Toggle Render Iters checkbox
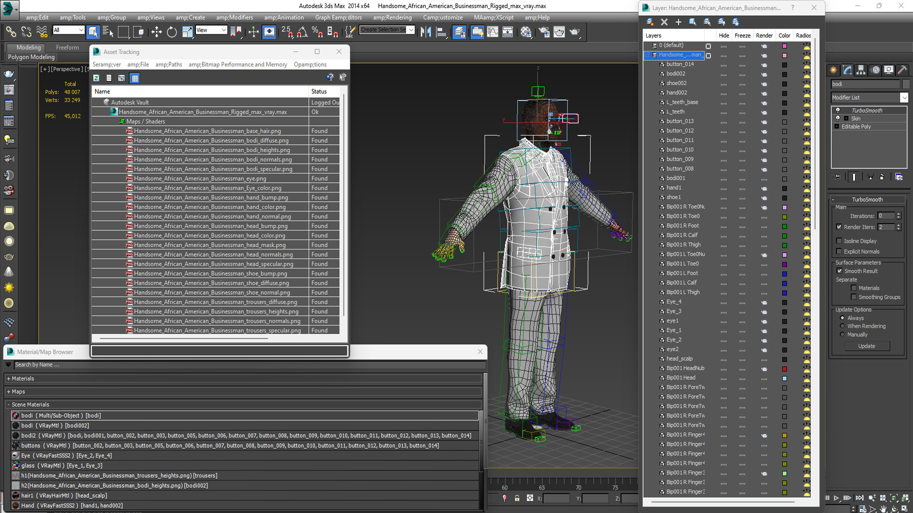 tap(839, 227)
